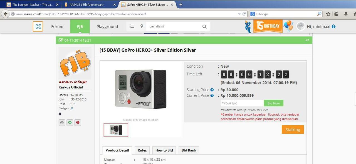The image size is (356, 164).
Task: Click the Minimum Bid Rp 10.000.019.999 note
Action: pos(244,110)
